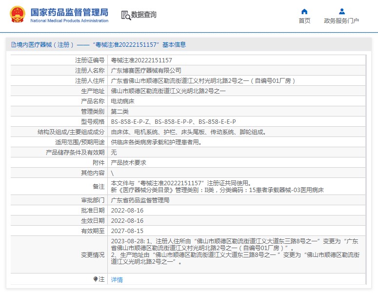Click the 产品储存条件及有效期 label
Viewport: 378px width, 293px height.
[75, 152]
